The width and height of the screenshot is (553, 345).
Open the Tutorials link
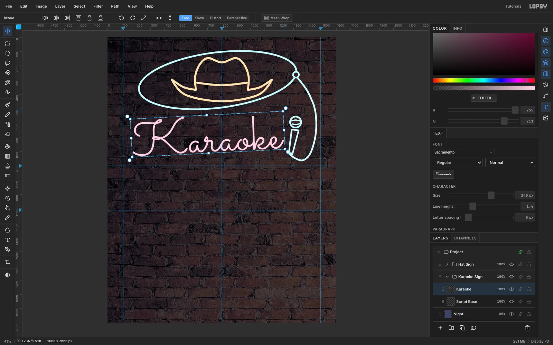(513, 6)
